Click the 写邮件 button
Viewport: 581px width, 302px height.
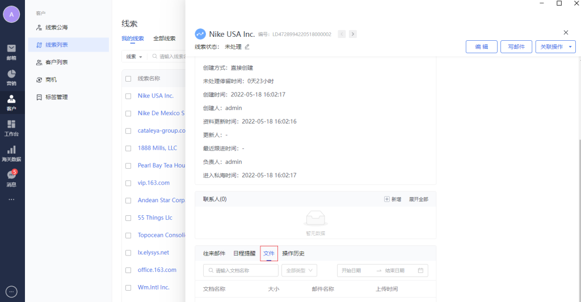pyautogui.click(x=516, y=47)
